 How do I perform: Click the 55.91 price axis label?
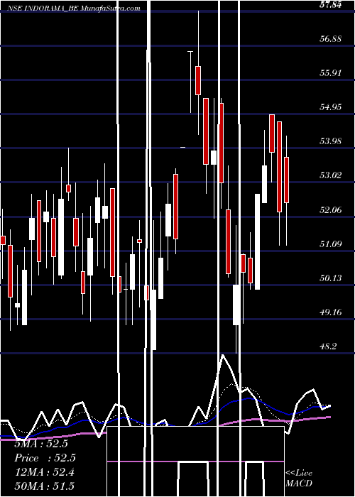pyautogui.click(x=331, y=73)
